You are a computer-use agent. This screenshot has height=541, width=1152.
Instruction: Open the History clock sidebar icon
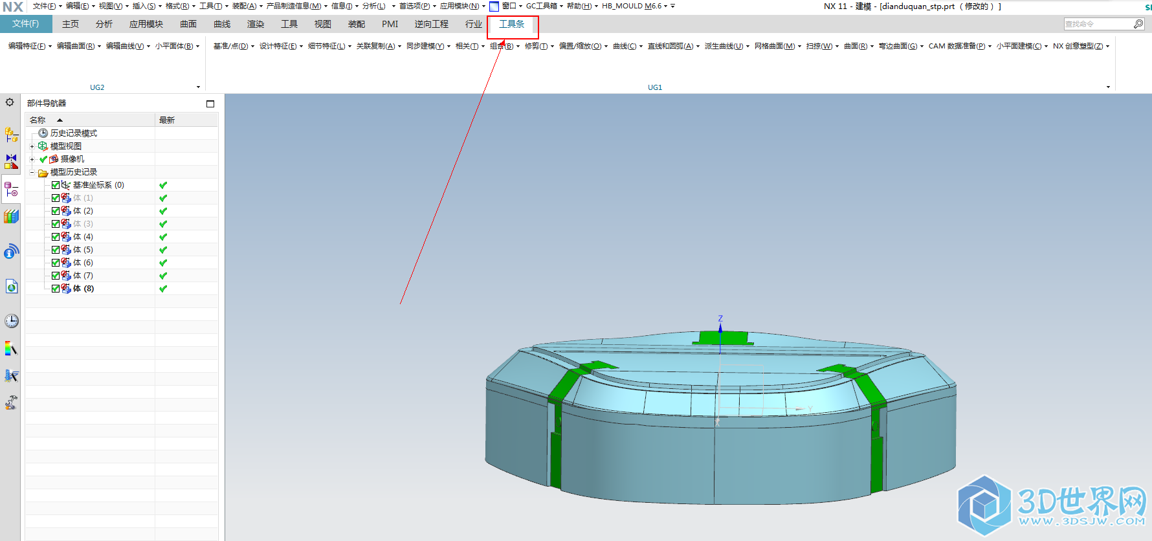11,321
